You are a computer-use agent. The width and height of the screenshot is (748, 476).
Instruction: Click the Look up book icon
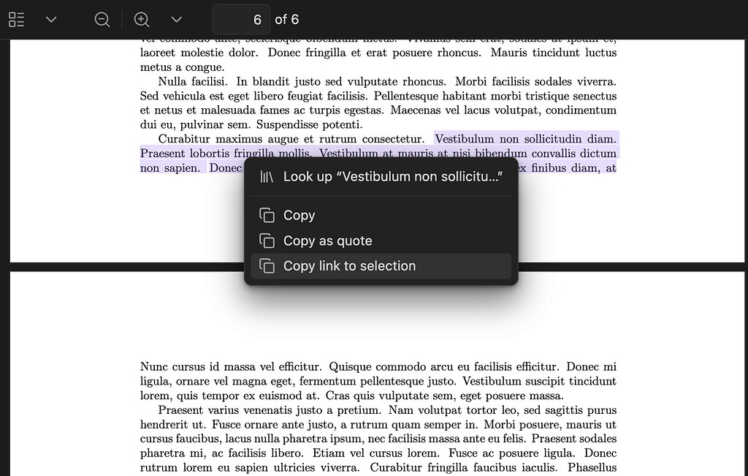tap(266, 175)
